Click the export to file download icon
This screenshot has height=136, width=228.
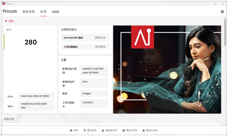pyautogui.click(x=103, y=130)
